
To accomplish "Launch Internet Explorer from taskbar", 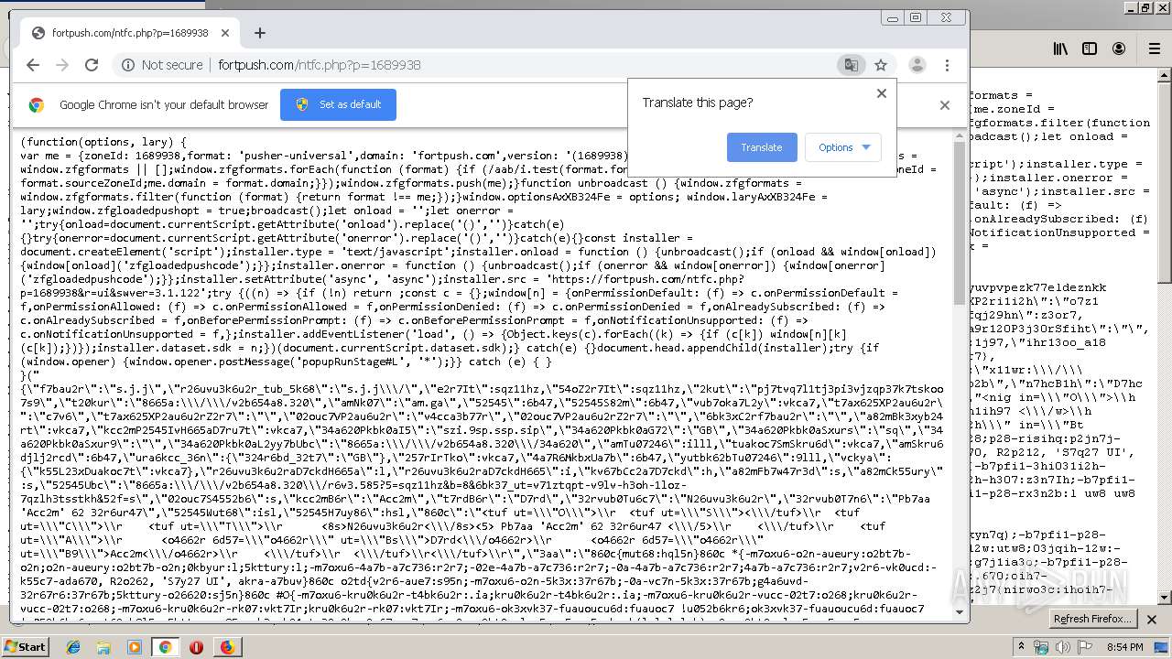I will (x=74, y=647).
